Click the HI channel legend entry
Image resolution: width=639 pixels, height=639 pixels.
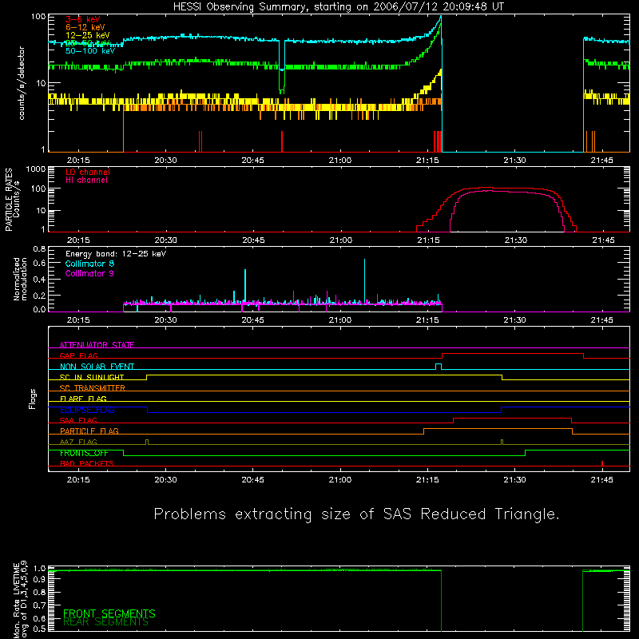click(x=86, y=181)
